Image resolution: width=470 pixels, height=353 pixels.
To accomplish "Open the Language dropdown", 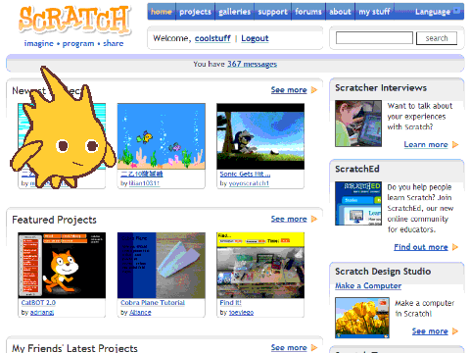I will coord(438,12).
